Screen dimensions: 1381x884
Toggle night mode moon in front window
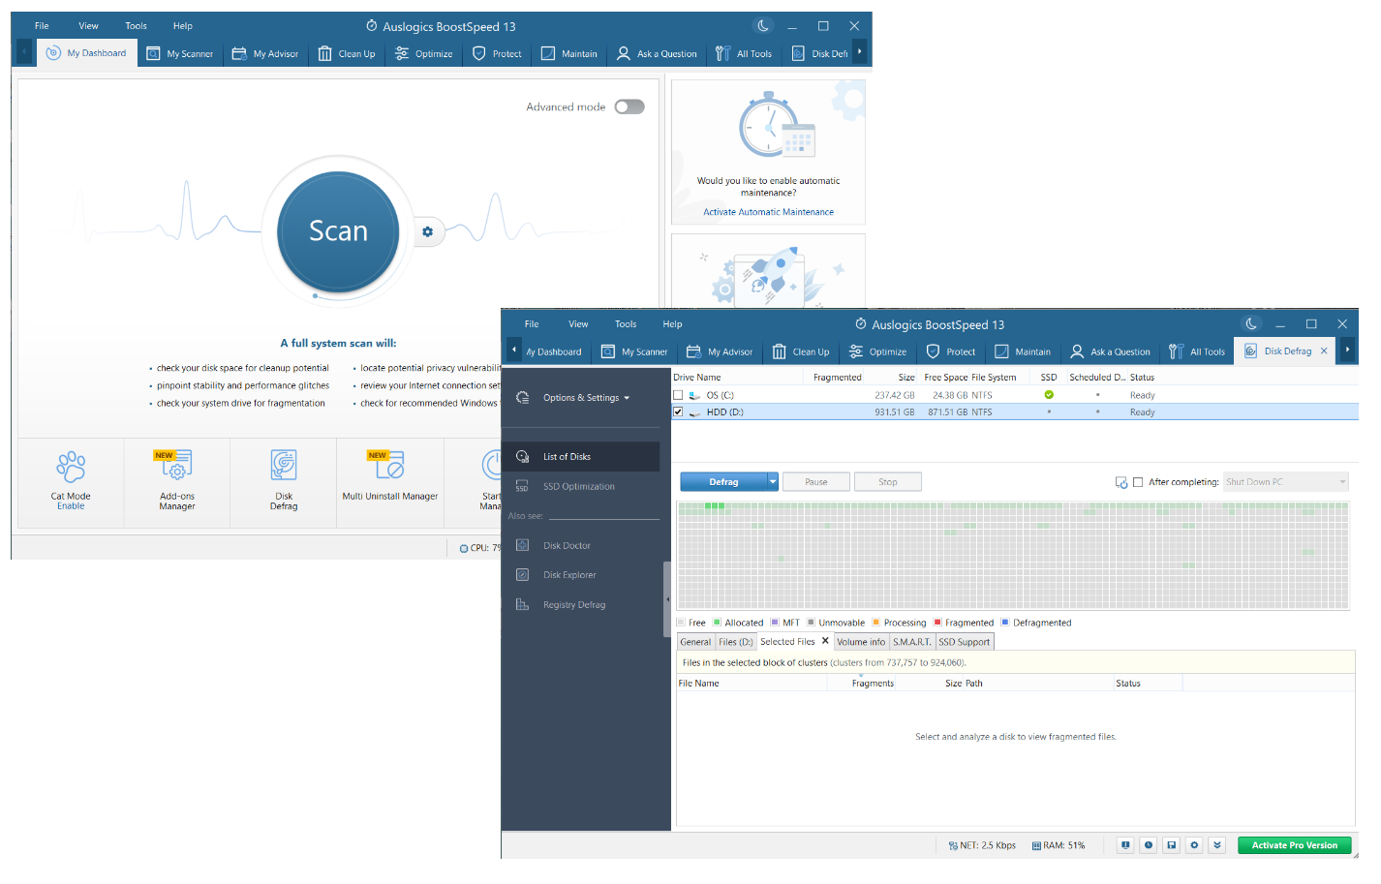[x=1251, y=324]
